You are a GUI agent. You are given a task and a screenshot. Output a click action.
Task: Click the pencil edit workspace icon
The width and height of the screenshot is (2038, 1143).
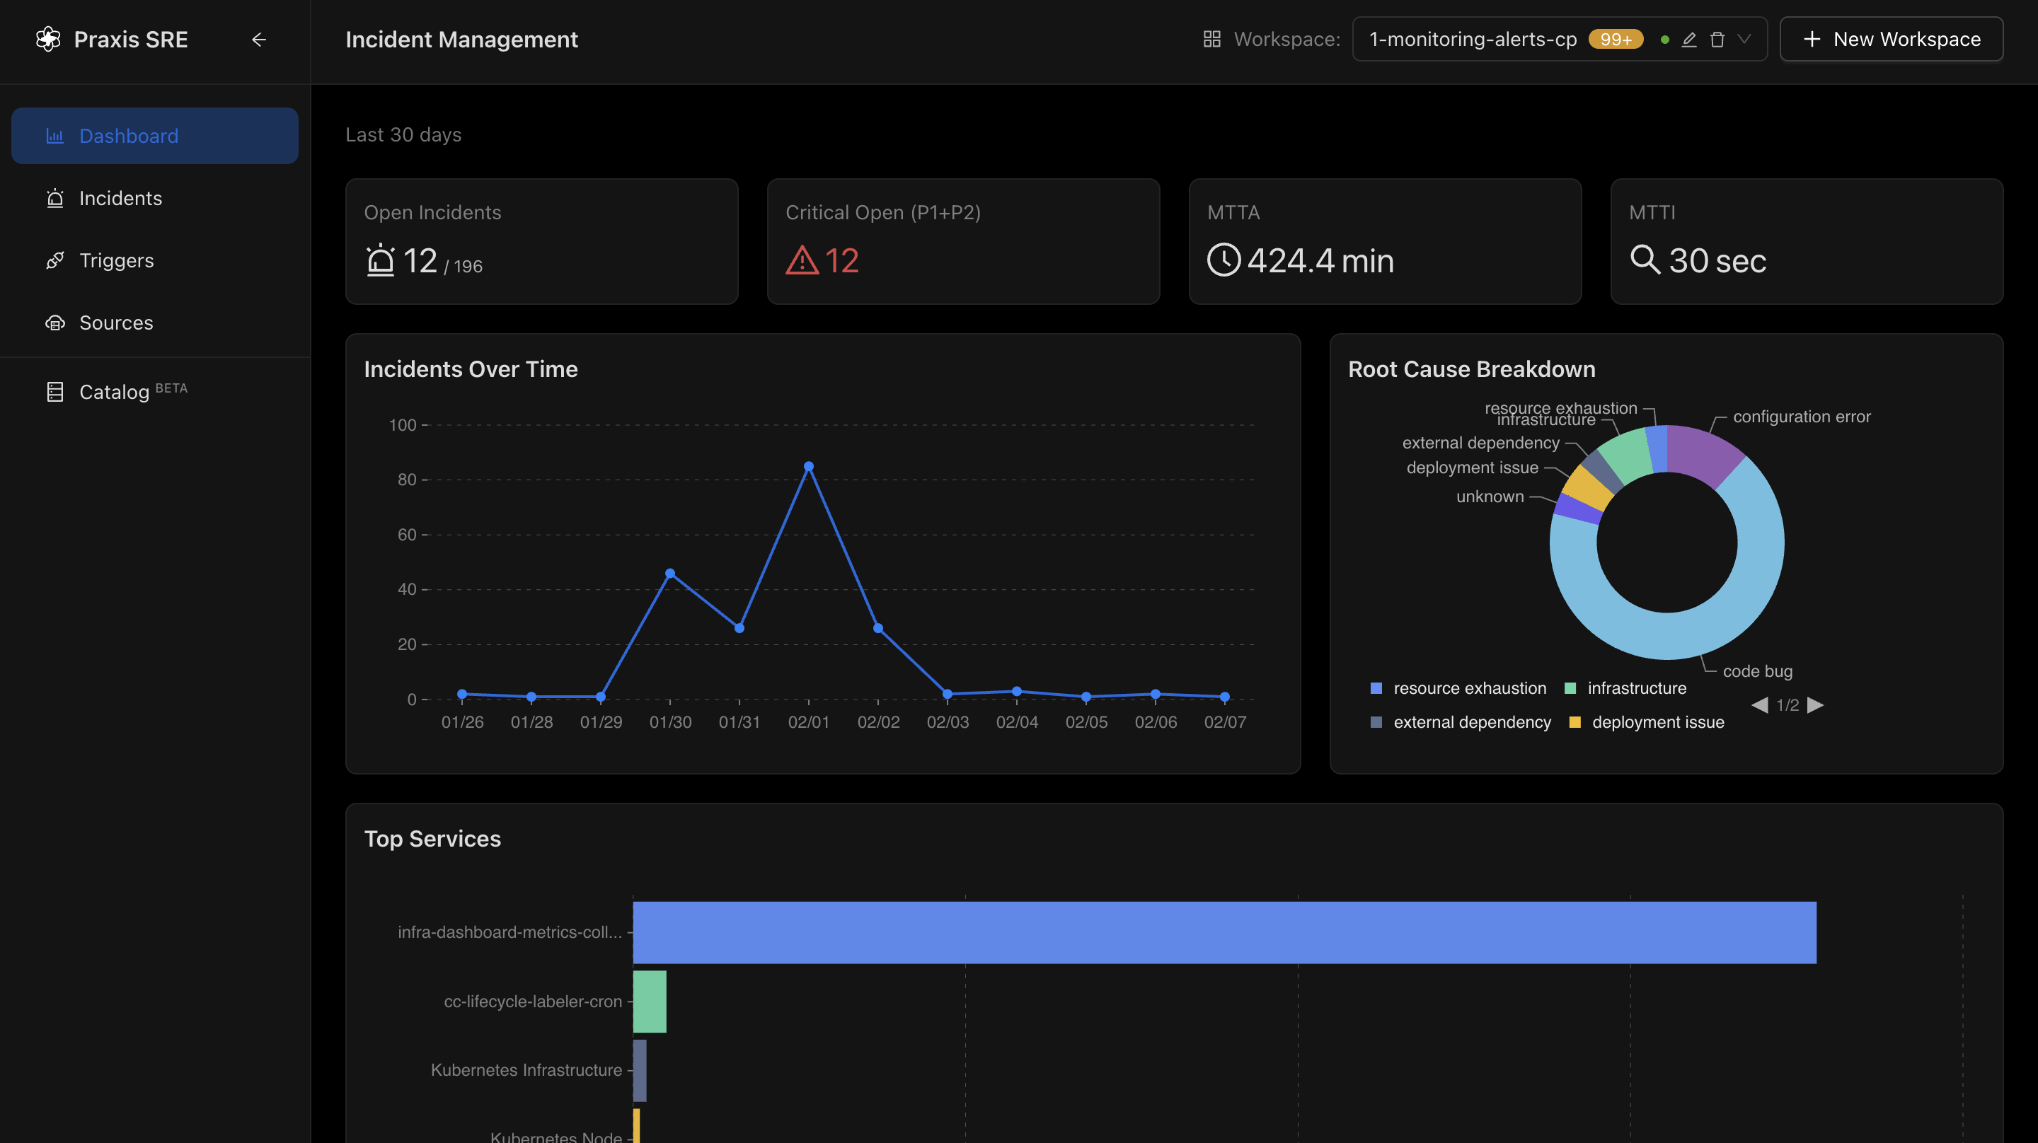click(x=1689, y=39)
